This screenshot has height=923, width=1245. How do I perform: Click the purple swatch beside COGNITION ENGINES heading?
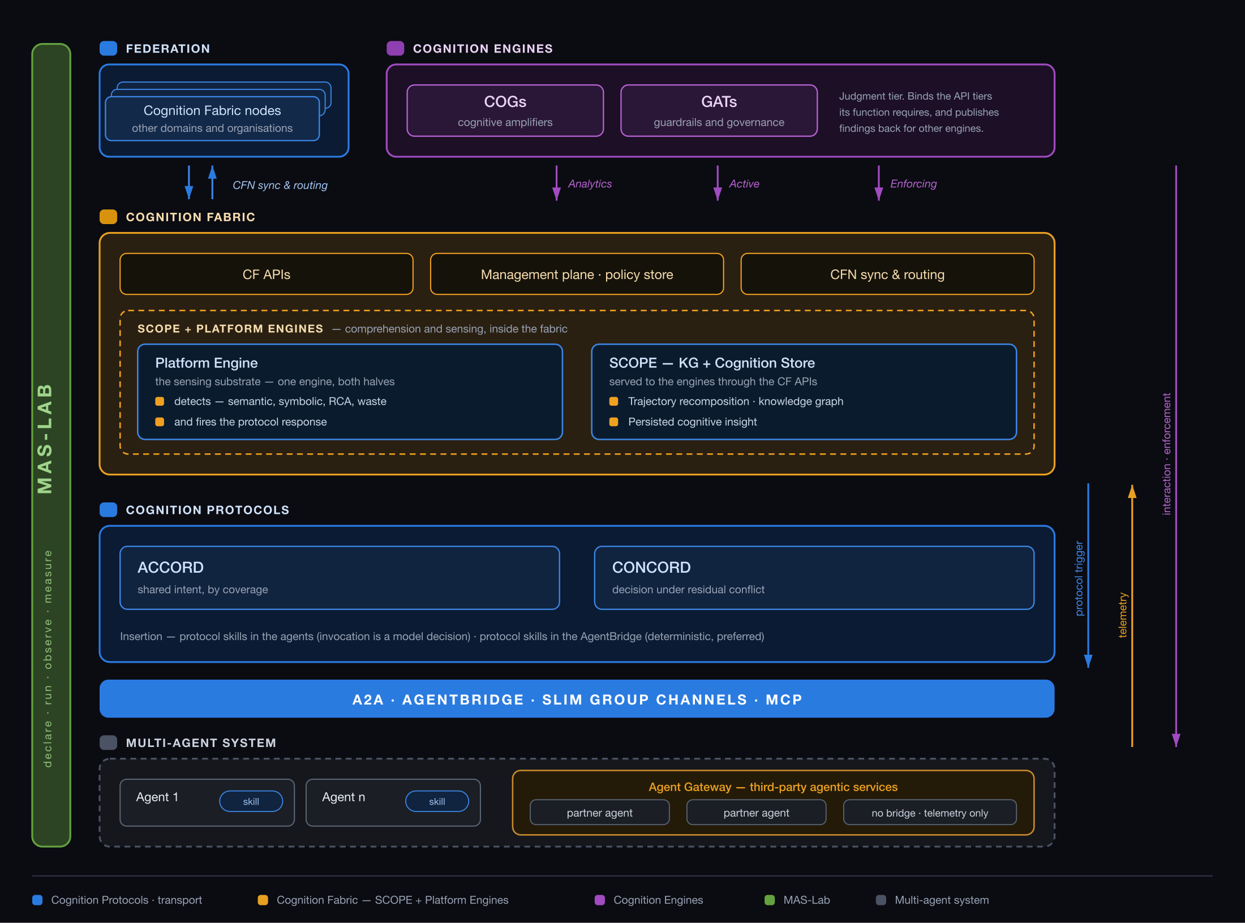[395, 48]
